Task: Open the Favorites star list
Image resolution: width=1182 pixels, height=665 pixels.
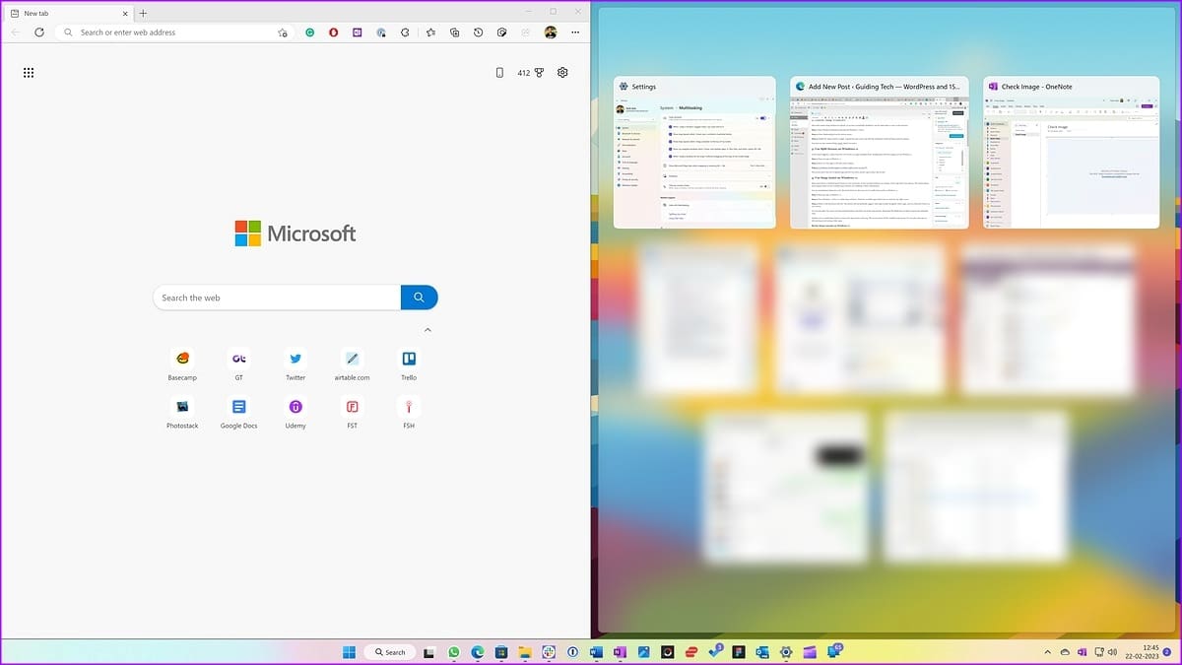Action: pos(430,33)
